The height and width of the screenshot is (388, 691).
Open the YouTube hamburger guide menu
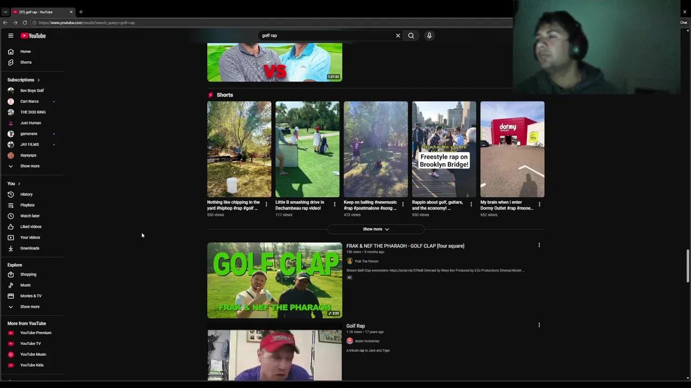coord(10,36)
